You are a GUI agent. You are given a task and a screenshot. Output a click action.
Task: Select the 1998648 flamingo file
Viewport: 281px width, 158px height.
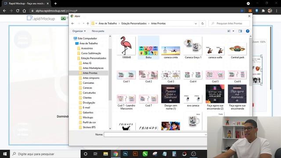click(x=126, y=47)
